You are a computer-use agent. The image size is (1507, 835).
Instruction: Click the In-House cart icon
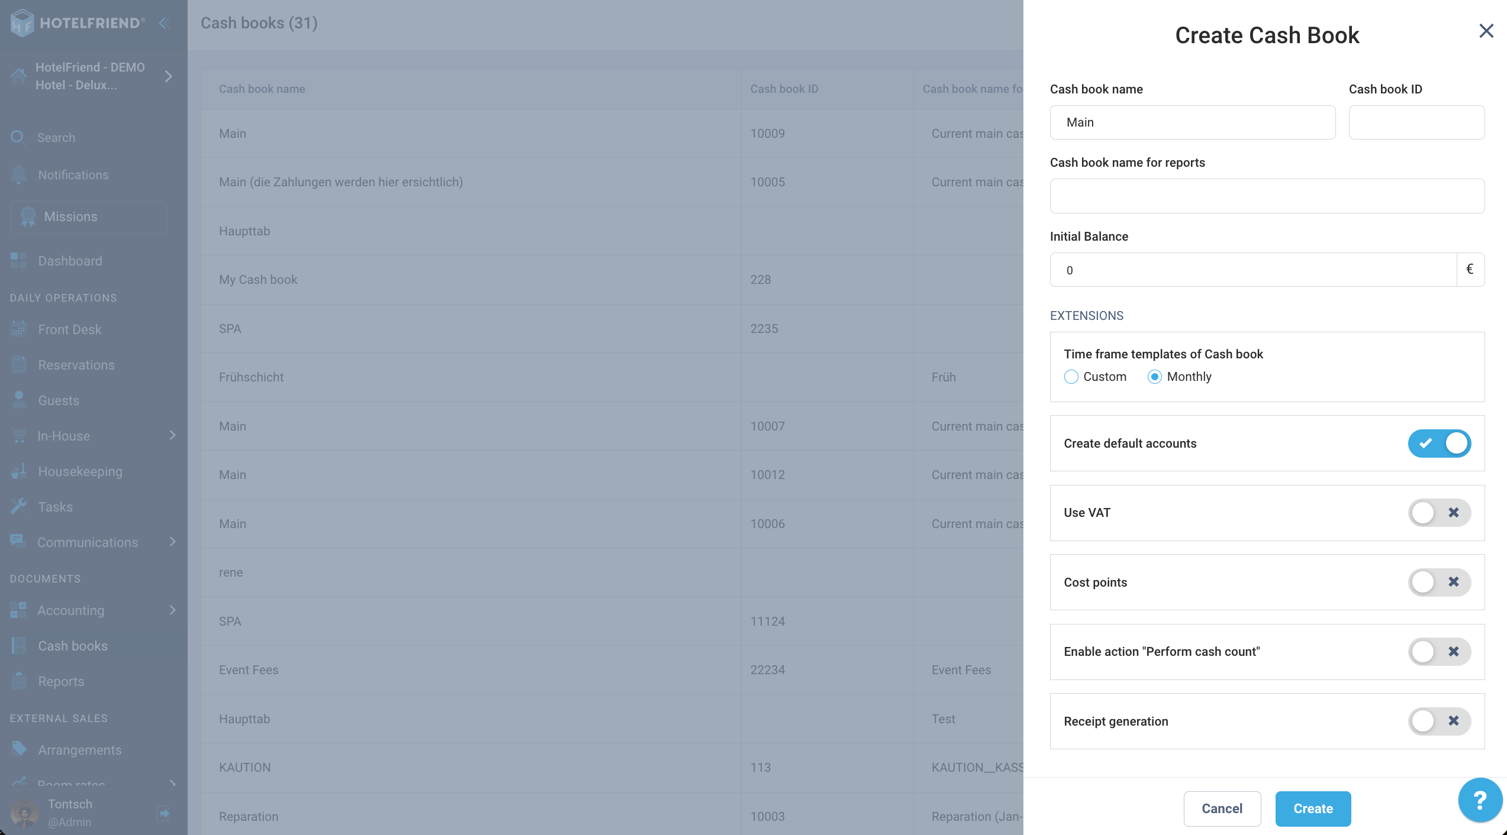(x=19, y=436)
